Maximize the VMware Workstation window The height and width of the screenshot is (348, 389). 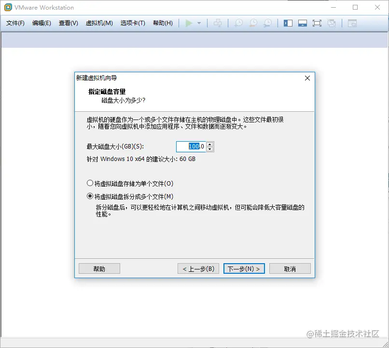point(355,7)
